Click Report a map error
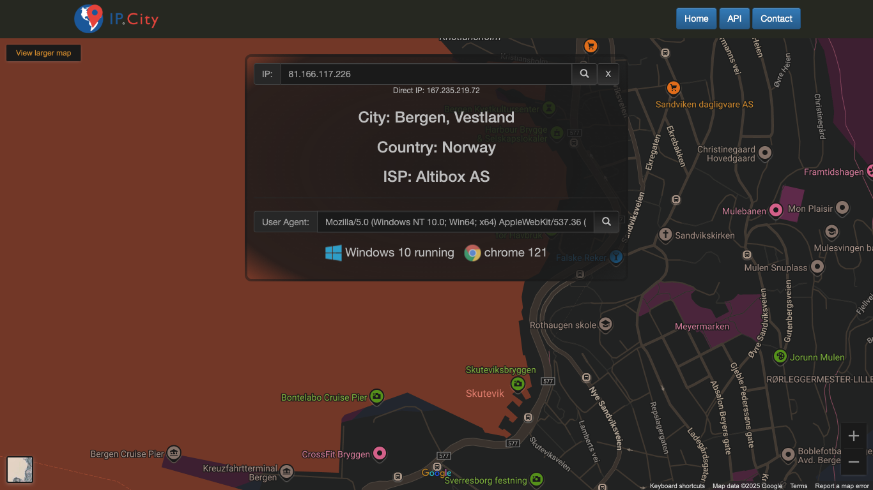Image resolution: width=873 pixels, height=490 pixels. pos(842,486)
